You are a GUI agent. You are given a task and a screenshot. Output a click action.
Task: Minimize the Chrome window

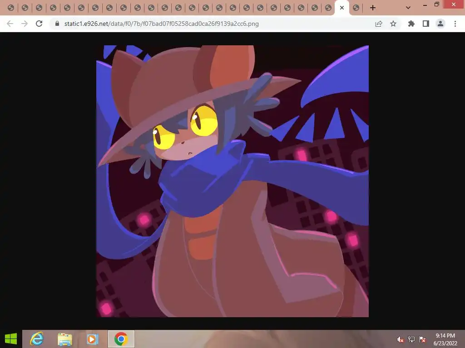click(425, 5)
